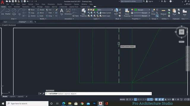This screenshot has width=190, height=106.
Task: Click the Windows taskbar search box
Action: coord(27,103)
